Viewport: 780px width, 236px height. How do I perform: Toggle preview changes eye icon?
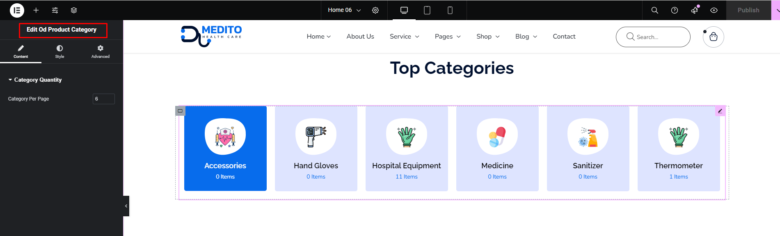tap(714, 10)
